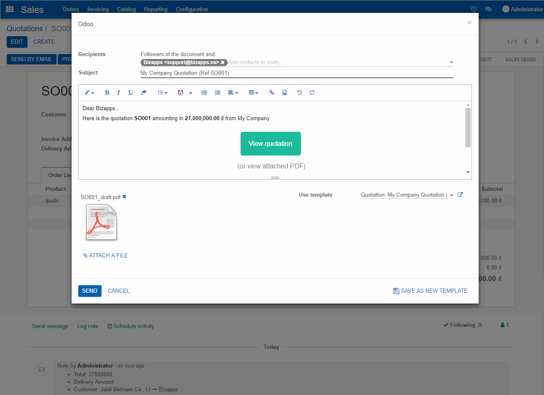Expand the Use template dropdown
This screenshot has width=544, height=395.
coord(452,195)
